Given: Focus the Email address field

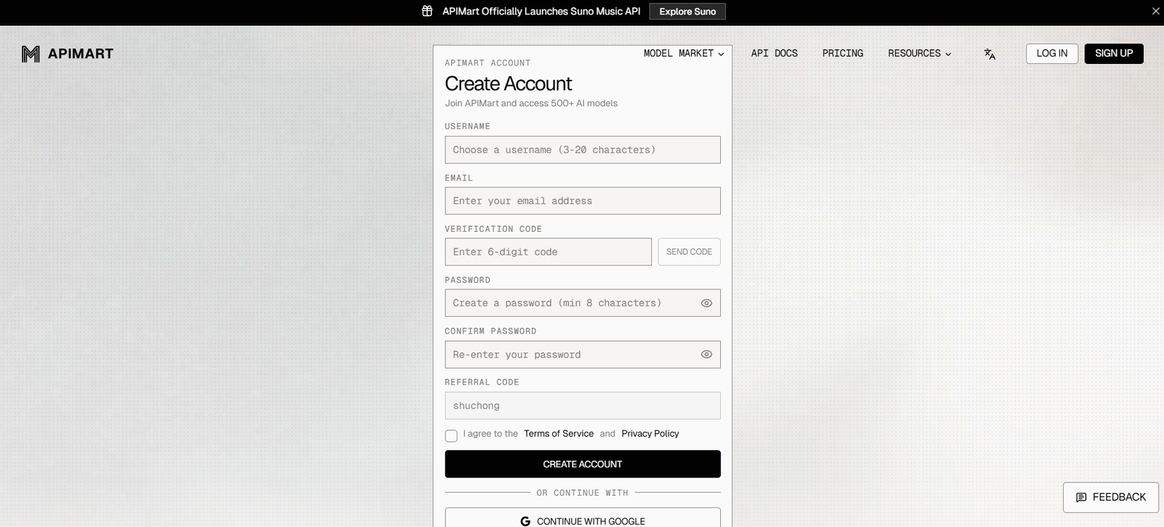Looking at the screenshot, I should pyautogui.click(x=583, y=201).
